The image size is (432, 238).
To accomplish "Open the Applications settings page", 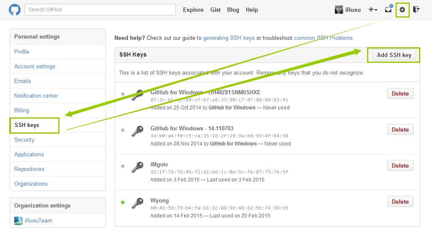I will (x=29, y=154).
